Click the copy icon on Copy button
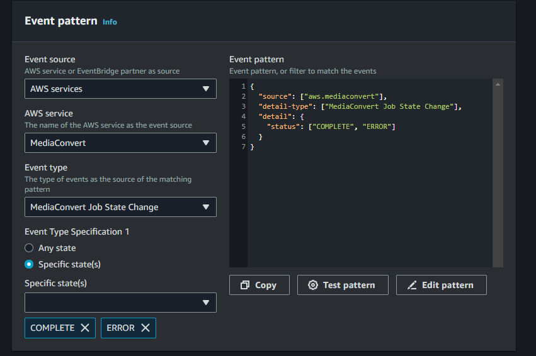The width and height of the screenshot is (536, 356). pos(245,285)
